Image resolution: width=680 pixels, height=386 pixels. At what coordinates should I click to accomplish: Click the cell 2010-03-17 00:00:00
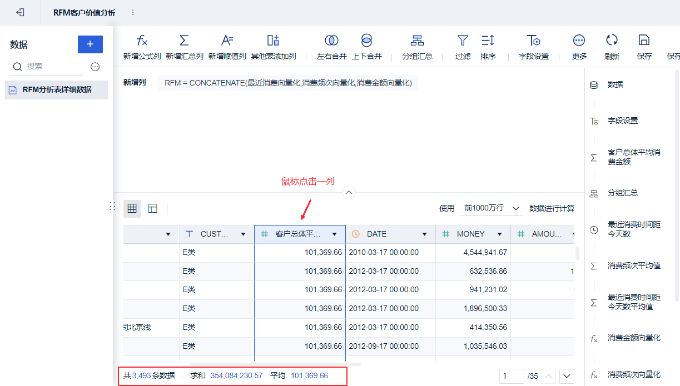pos(390,252)
